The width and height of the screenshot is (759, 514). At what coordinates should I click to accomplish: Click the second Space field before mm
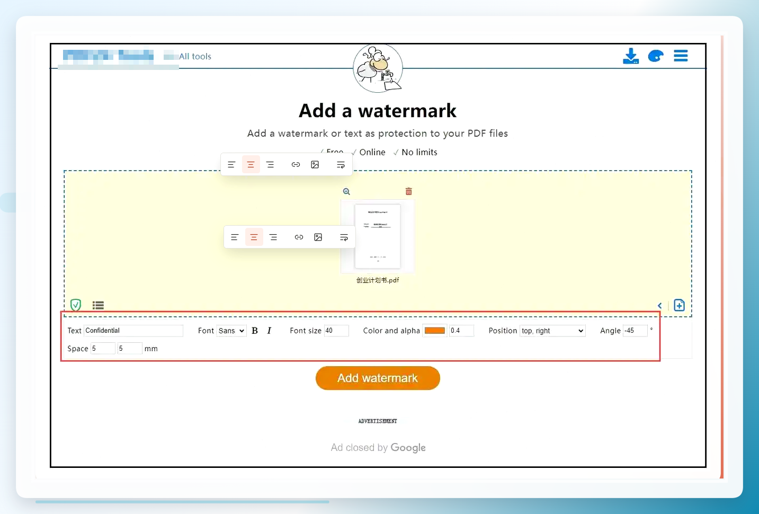point(130,348)
